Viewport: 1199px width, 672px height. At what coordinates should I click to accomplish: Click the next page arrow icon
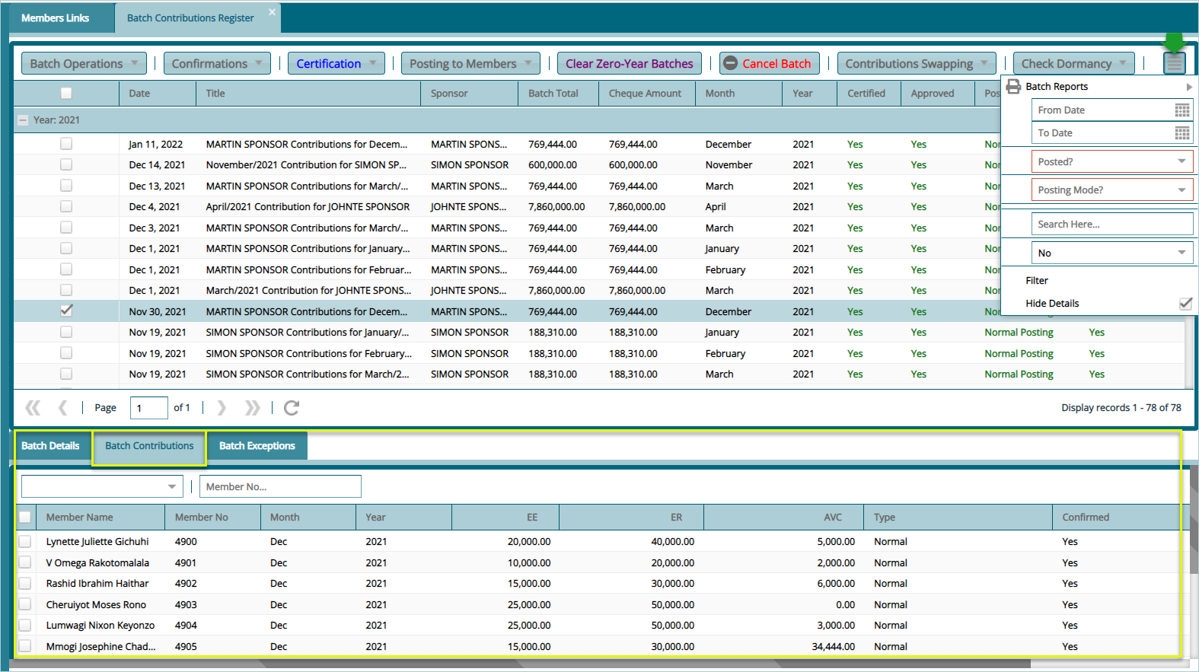coord(222,408)
